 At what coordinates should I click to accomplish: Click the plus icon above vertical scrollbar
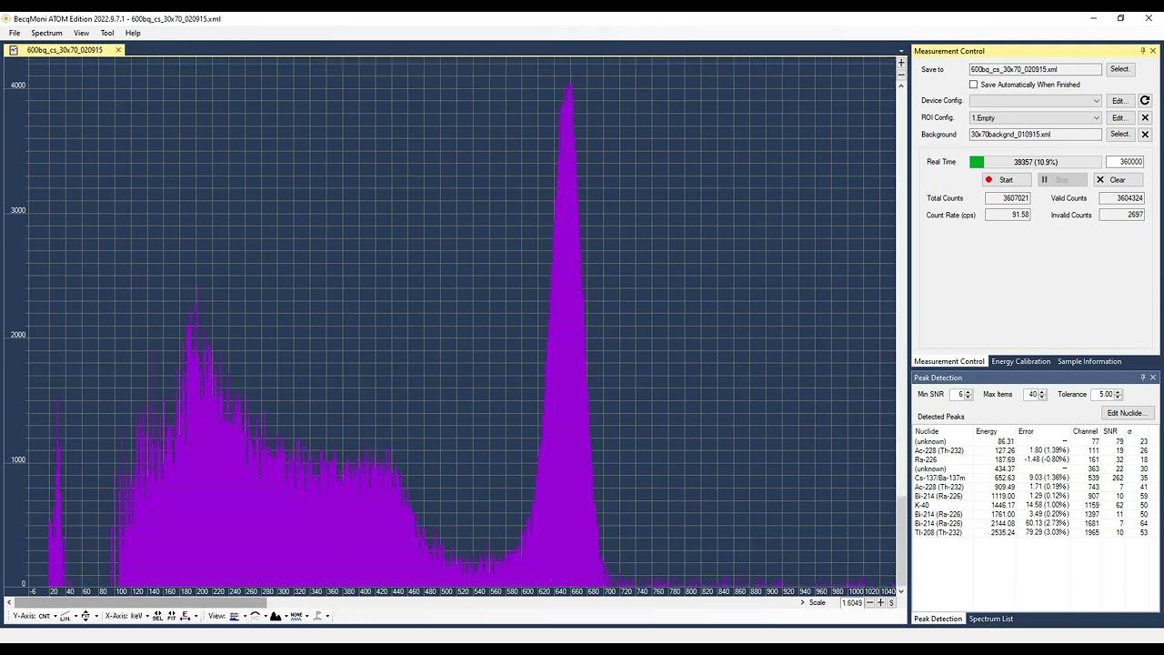(901, 63)
